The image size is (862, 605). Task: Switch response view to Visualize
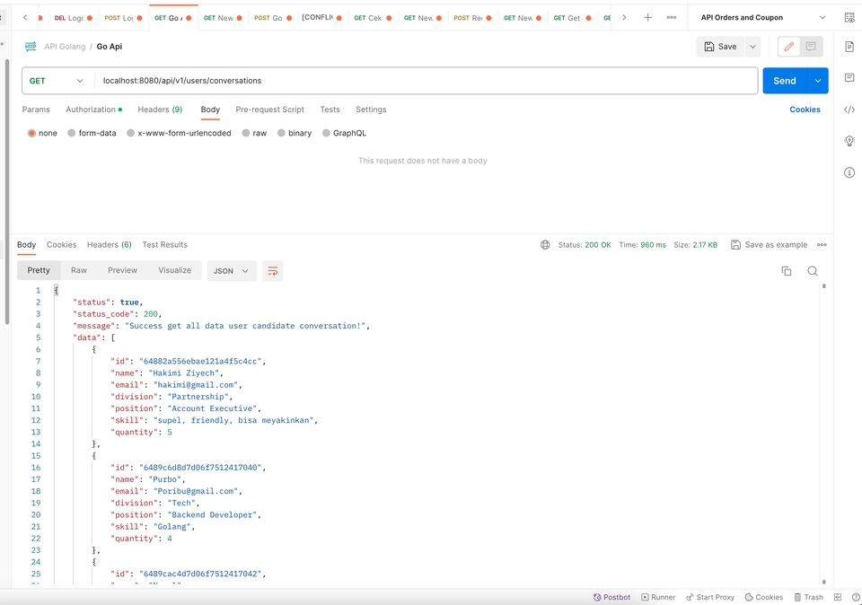point(175,270)
